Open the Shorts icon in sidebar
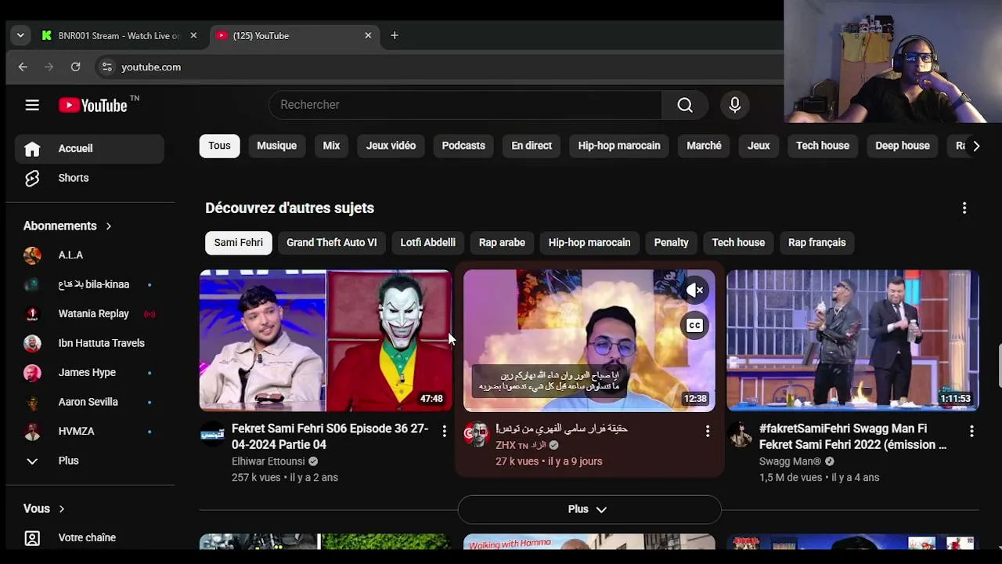 pos(32,178)
